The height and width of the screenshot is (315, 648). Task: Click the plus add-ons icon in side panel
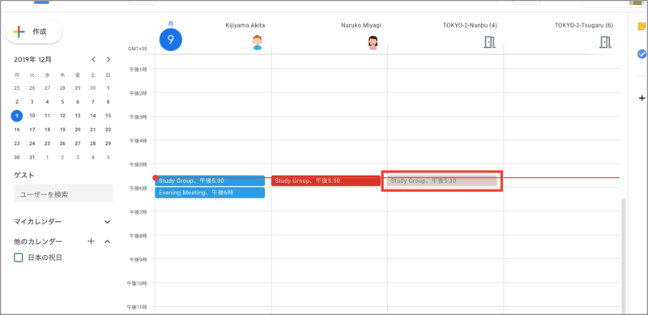coord(642,98)
